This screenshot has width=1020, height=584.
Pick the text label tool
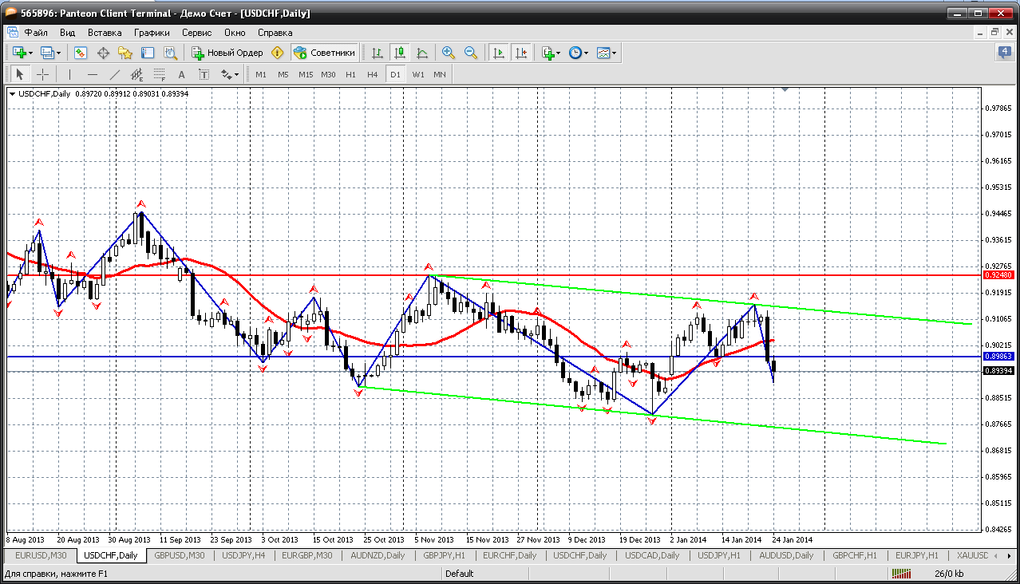point(181,74)
